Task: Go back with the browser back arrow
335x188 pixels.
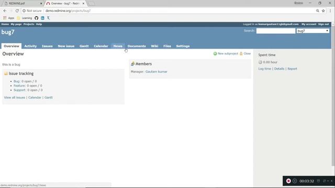Action: pos(5,10)
